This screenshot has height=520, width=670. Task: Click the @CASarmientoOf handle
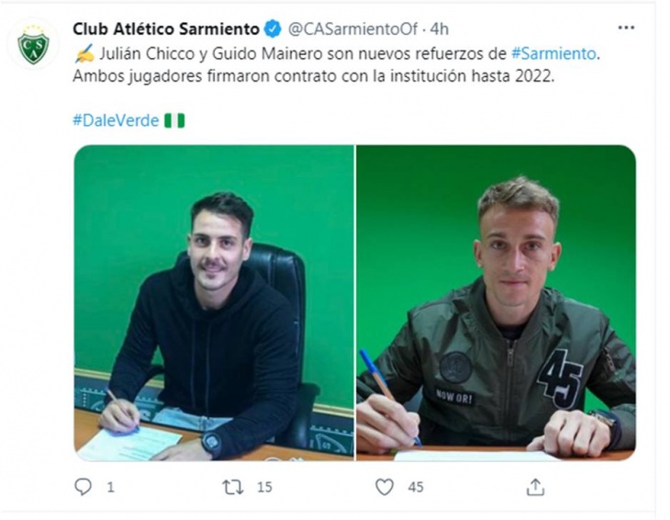352,29
